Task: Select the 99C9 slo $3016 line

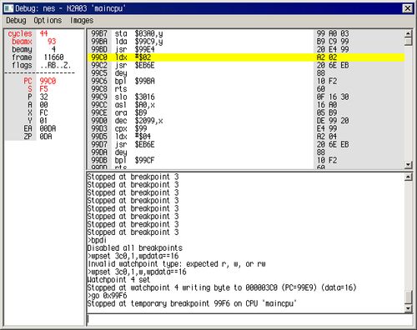Action: click(246, 97)
